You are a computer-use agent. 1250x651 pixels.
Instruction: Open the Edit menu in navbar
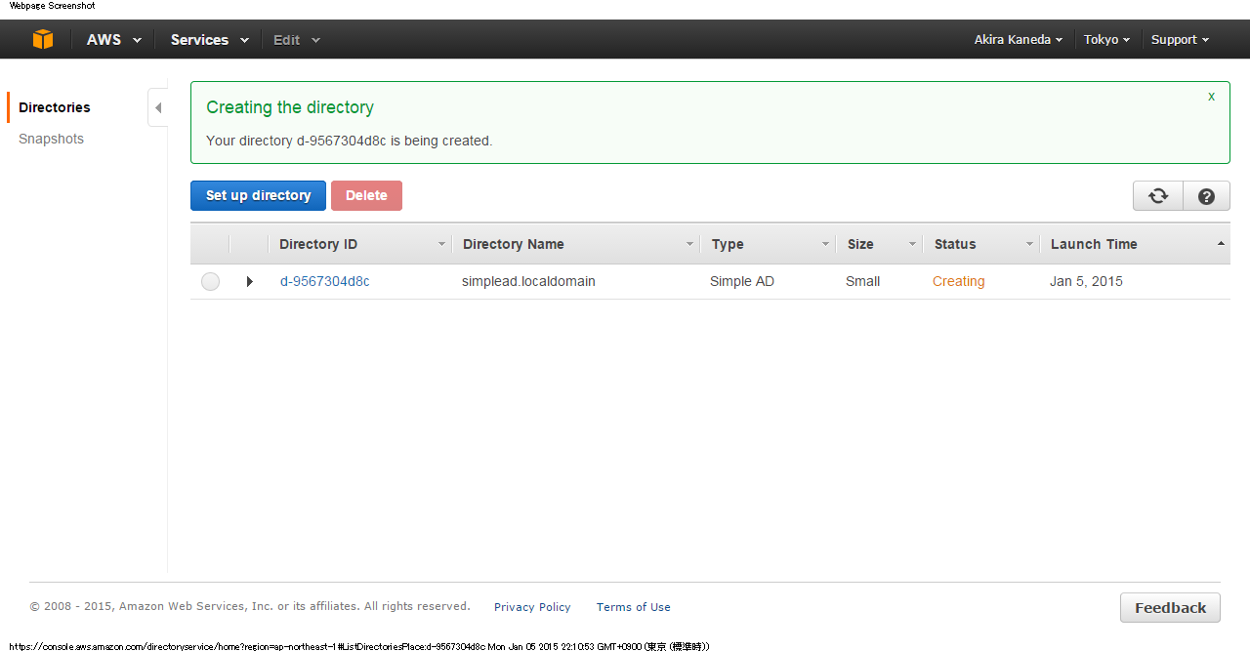pyautogui.click(x=296, y=40)
